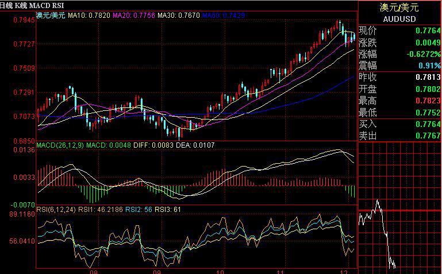Click the 0.7509 price axis label
The height and width of the screenshot is (274, 442).
click(x=24, y=68)
